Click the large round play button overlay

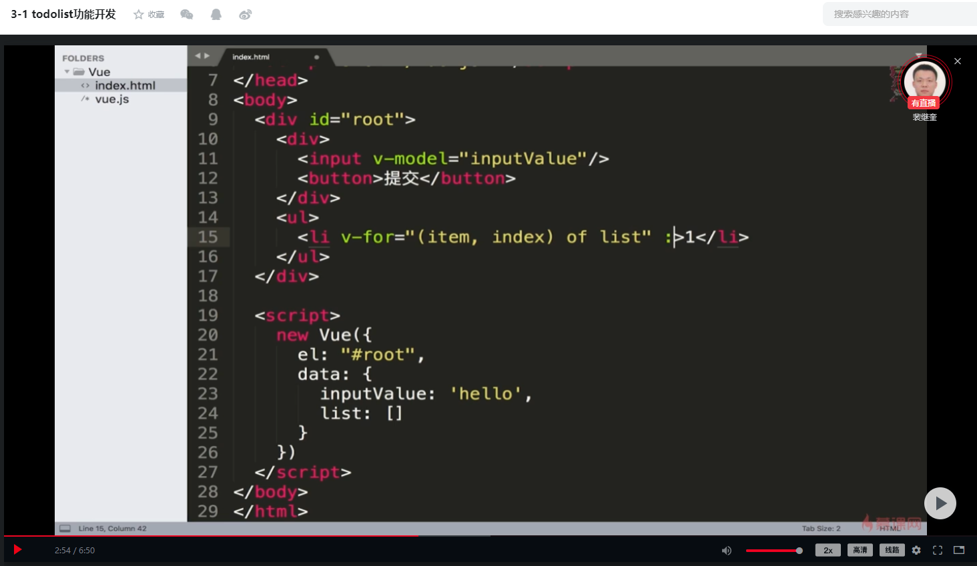940,503
